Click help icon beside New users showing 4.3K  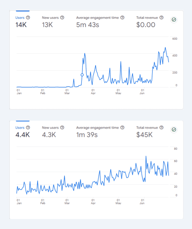point(62,128)
